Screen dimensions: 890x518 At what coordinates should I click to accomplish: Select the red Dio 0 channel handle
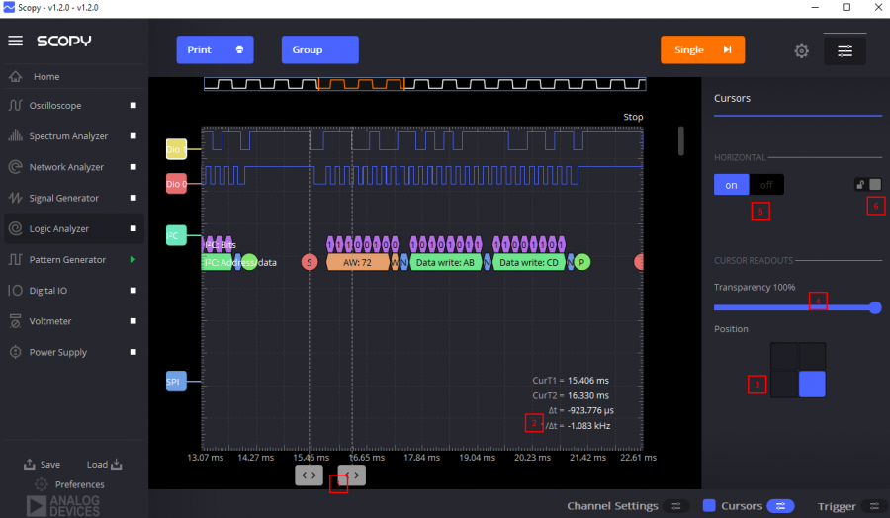pyautogui.click(x=176, y=184)
